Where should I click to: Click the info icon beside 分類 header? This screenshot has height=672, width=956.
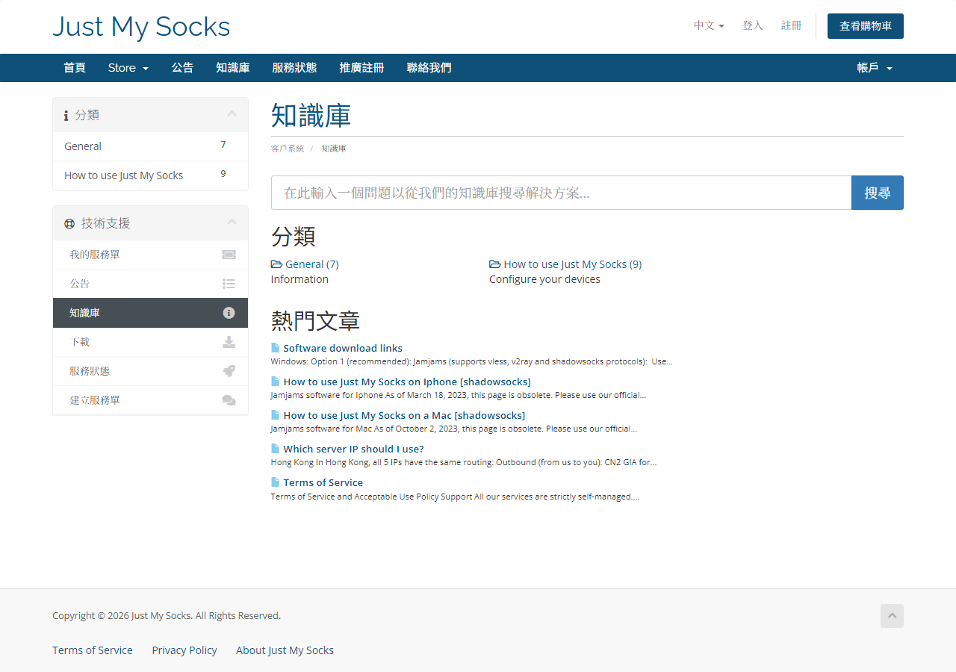(x=66, y=116)
